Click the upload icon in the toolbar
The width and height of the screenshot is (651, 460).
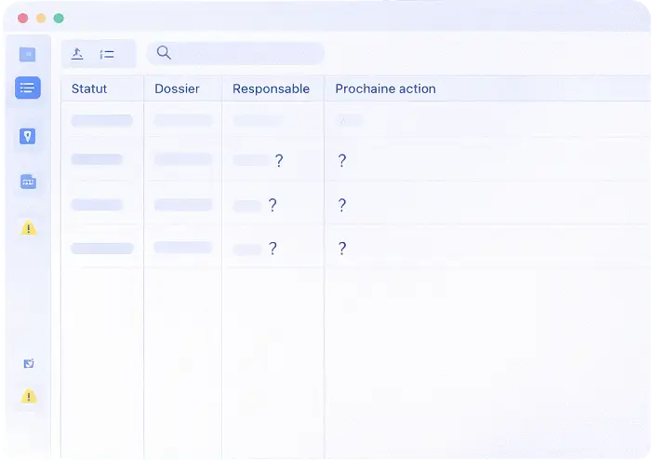coord(77,54)
